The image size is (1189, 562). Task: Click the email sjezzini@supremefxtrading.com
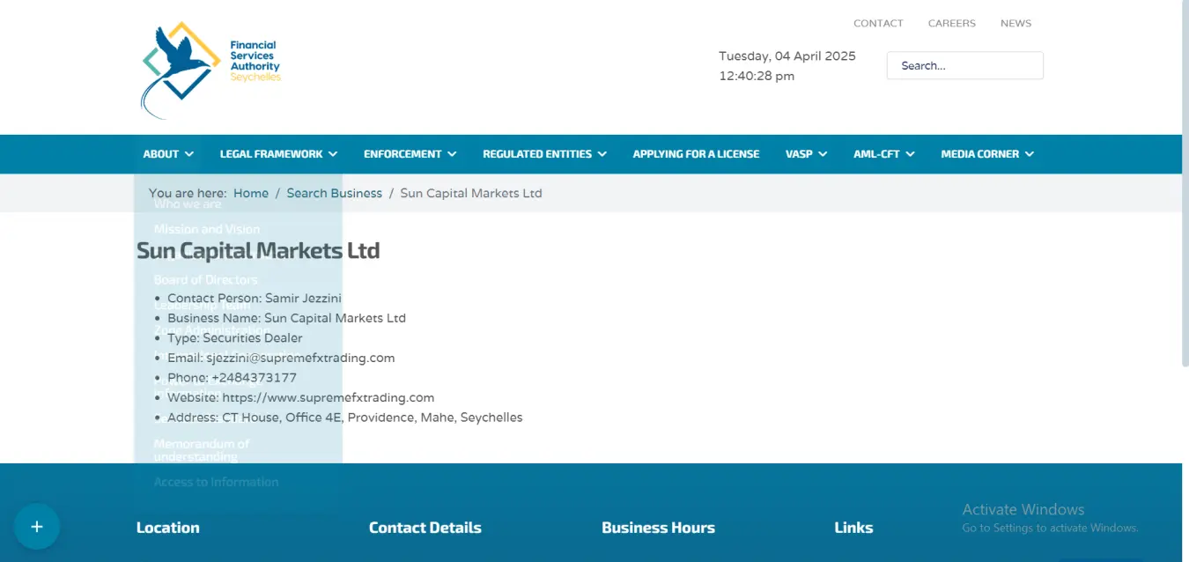click(x=300, y=358)
